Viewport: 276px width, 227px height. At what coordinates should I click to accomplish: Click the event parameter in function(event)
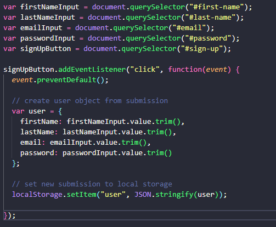(x=217, y=70)
